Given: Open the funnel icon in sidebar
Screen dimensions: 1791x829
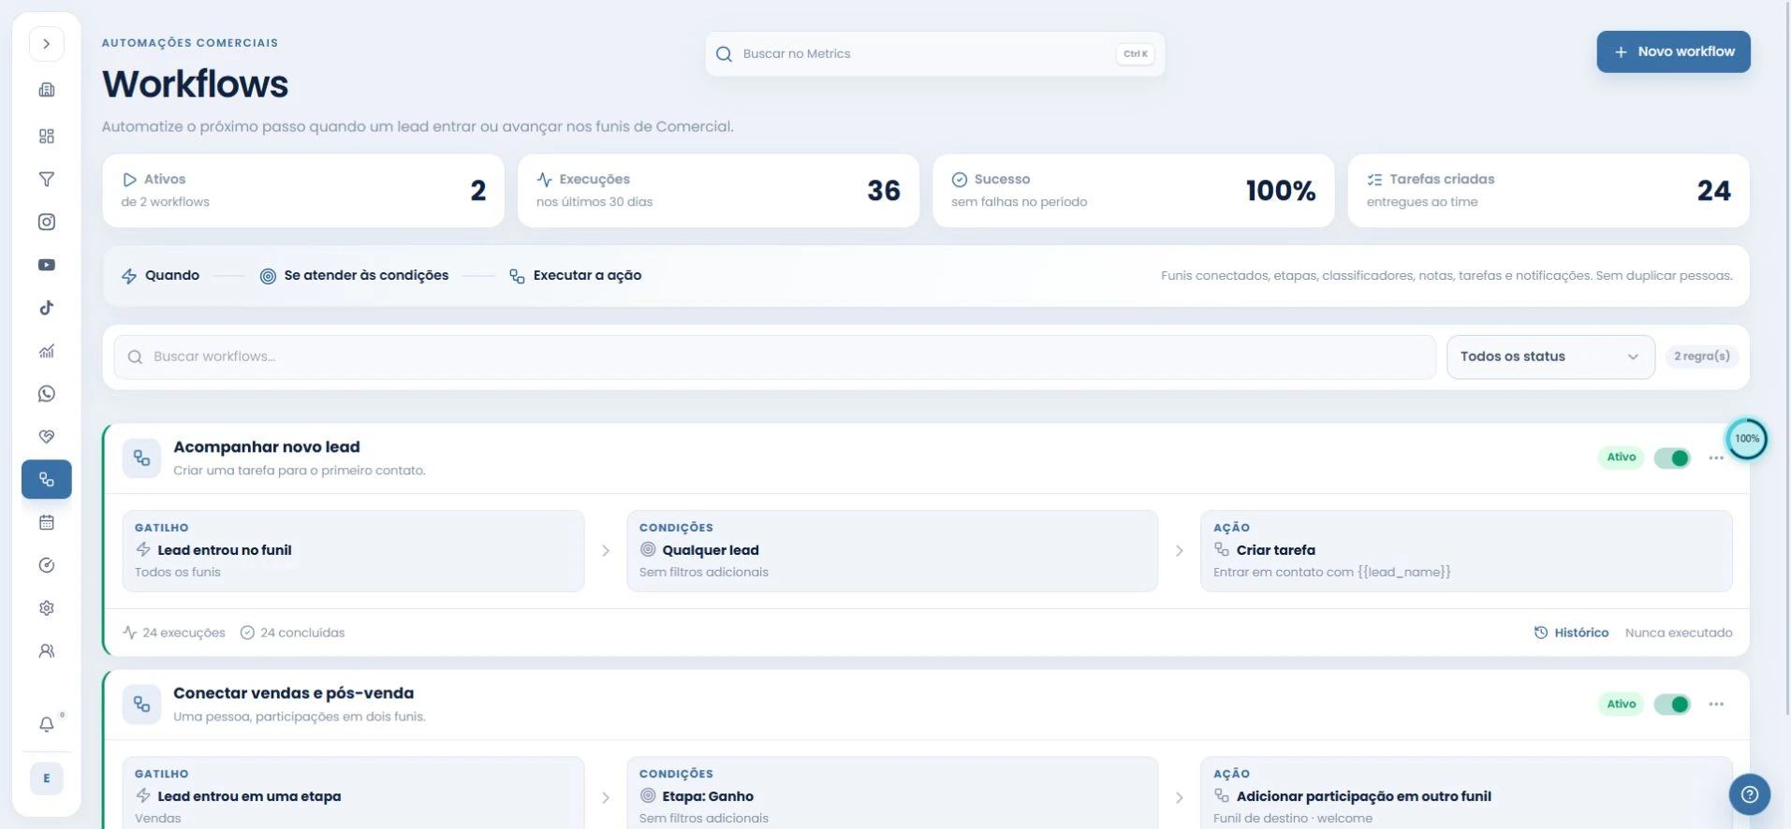Looking at the screenshot, I should tap(46, 180).
